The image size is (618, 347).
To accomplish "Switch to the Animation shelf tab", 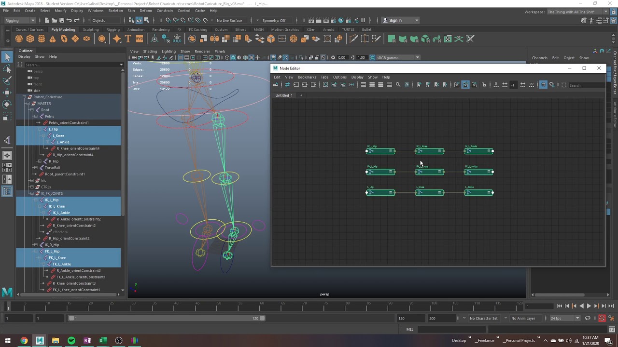I will [136, 29].
